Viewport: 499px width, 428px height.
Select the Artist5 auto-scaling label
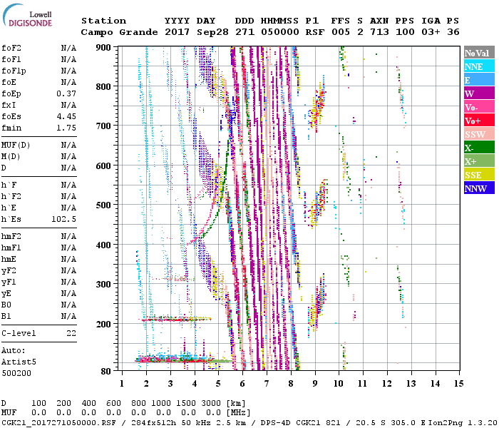pos(17,362)
